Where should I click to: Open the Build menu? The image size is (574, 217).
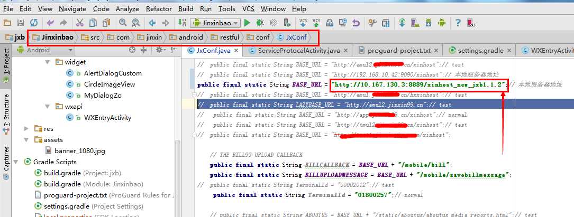click(186, 9)
